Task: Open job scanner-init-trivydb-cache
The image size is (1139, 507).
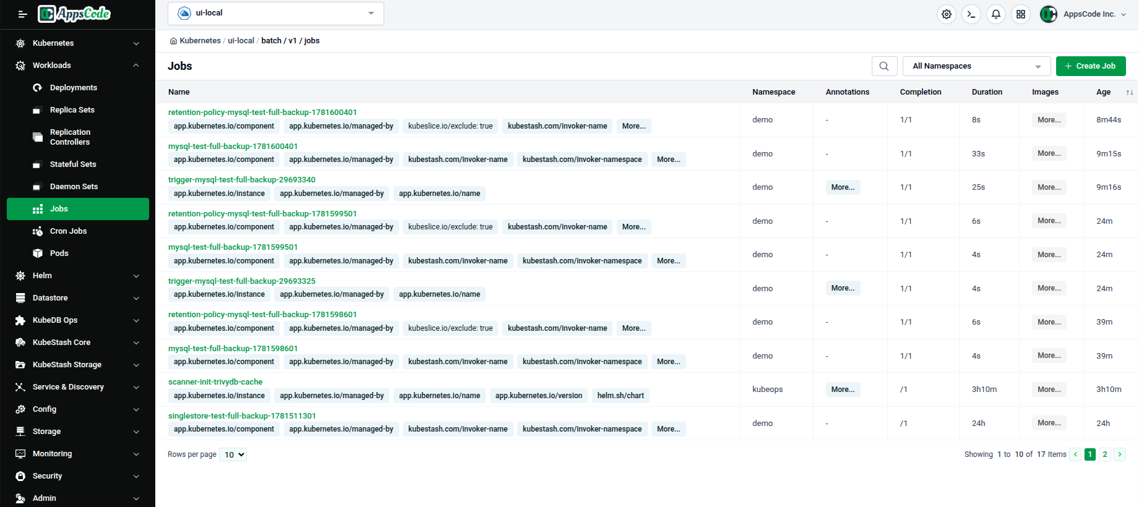Action: click(215, 382)
